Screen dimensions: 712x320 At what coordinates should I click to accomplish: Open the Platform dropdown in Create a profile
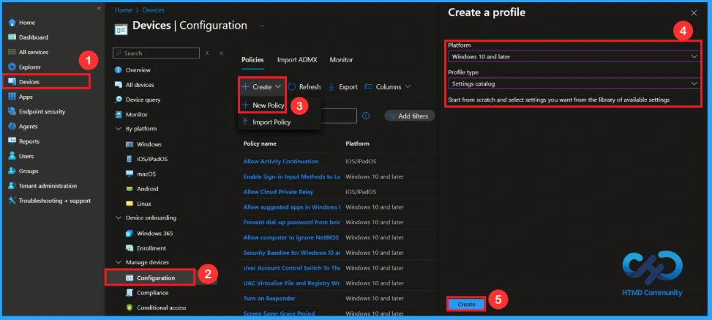[574, 57]
